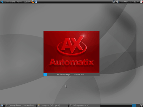Switch to setup.txt gedit window
This screenshot has width=143, height=107.
tap(53, 105)
